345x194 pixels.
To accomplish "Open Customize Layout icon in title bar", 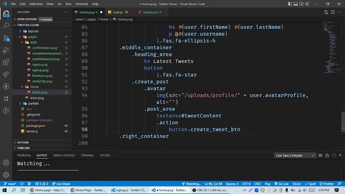I will coord(307,4).
